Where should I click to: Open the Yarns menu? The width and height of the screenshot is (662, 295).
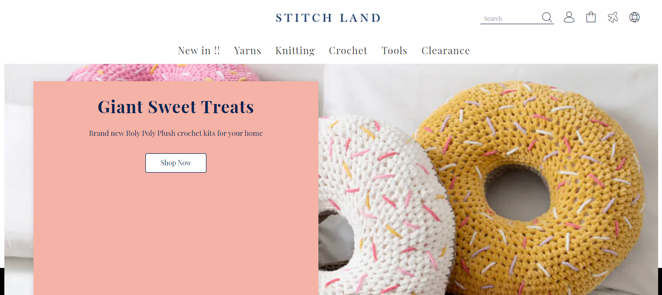248,50
